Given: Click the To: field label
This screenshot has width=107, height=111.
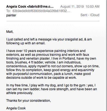Looking at the screenshot, I should tap(8, 11).
